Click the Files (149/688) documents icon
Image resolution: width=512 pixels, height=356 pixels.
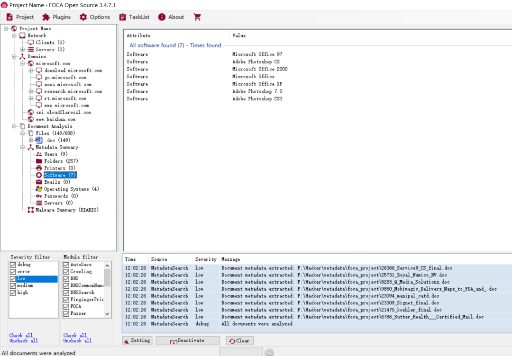[x=31, y=133]
